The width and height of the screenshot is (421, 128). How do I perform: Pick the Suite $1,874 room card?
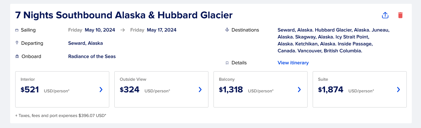tap(360, 89)
